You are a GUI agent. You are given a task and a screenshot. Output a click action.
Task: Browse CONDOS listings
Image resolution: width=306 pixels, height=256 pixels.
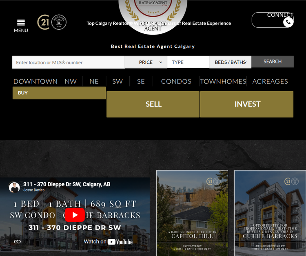click(176, 81)
